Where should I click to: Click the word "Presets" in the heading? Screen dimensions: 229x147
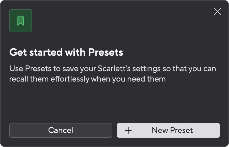click(x=105, y=52)
